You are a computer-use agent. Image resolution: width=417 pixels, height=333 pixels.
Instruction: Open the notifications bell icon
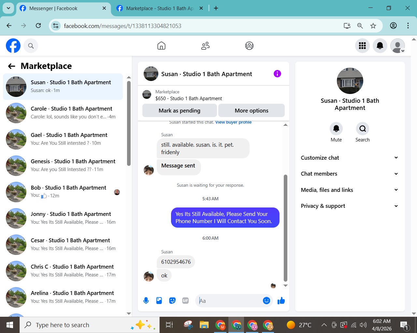click(x=380, y=46)
